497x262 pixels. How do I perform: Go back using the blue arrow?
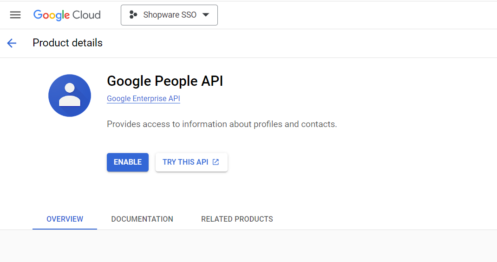click(12, 43)
